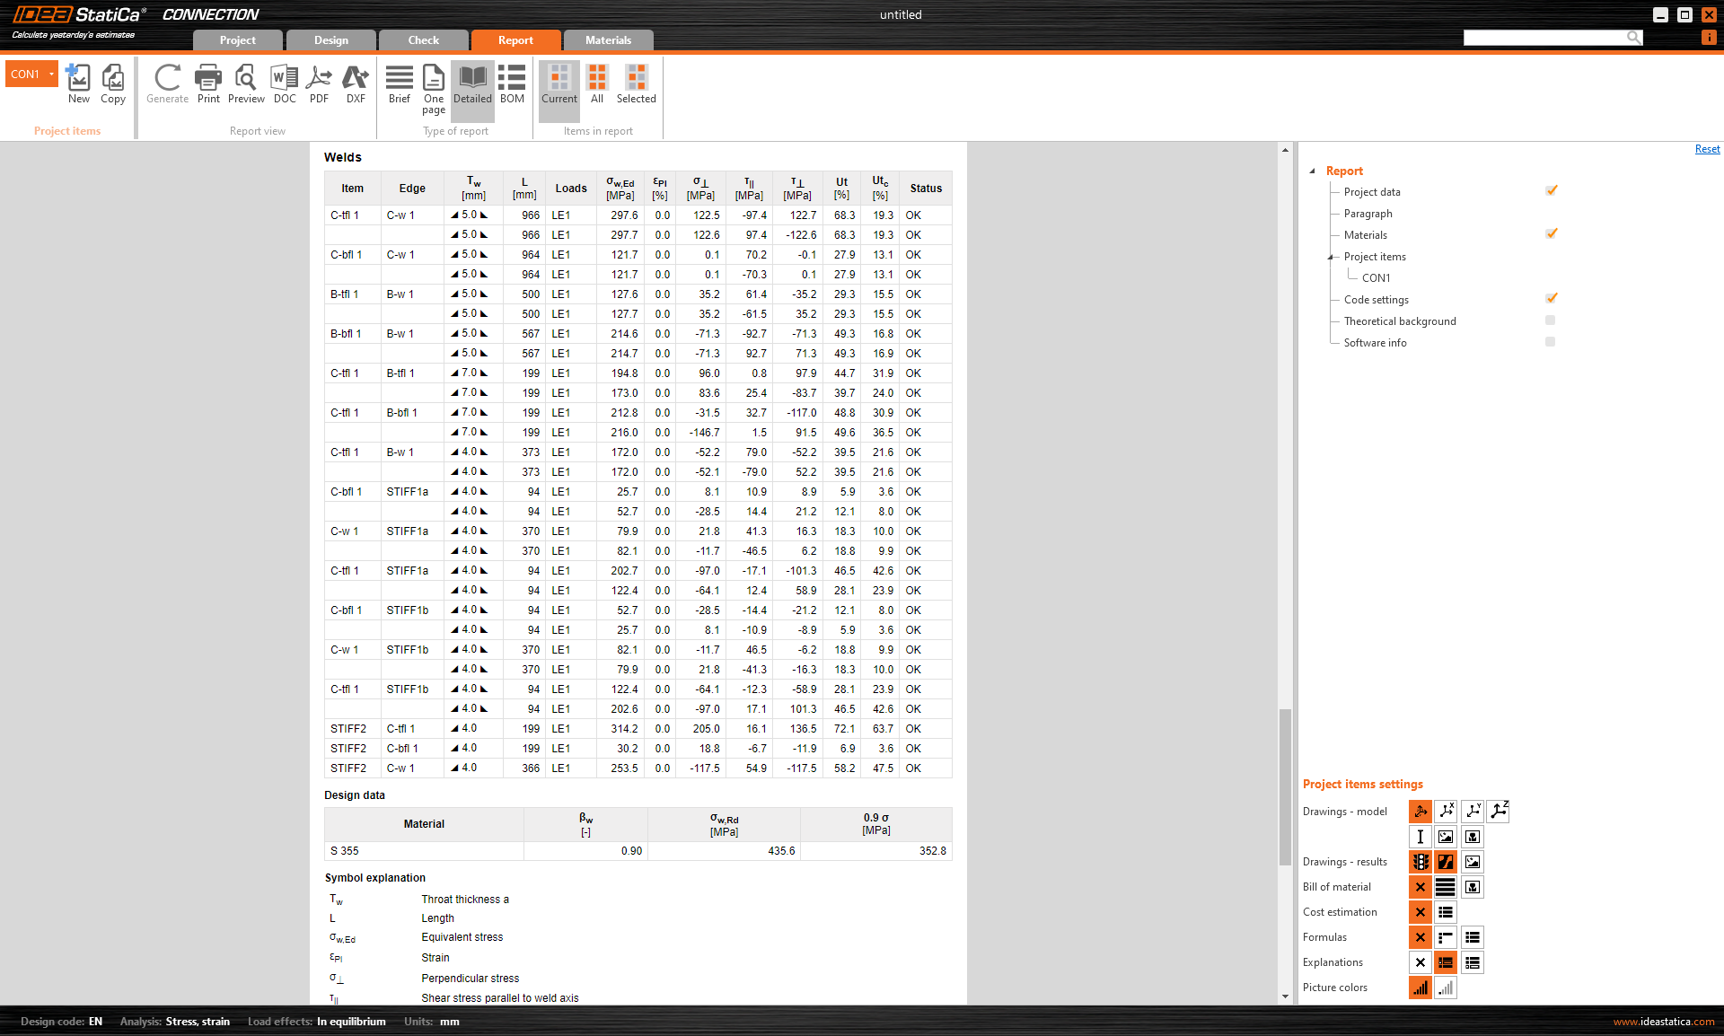Select X-axis view for model drawings
Viewport: 1724px width, 1036px height.
tap(1446, 811)
